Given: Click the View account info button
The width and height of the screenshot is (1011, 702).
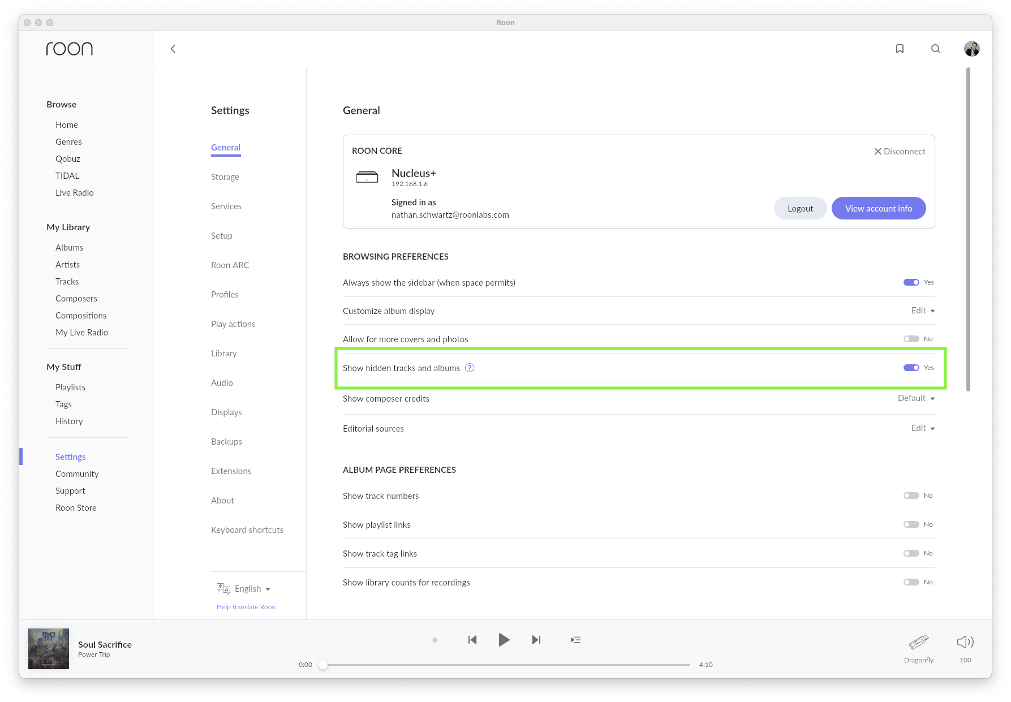Looking at the screenshot, I should [x=879, y=208].
